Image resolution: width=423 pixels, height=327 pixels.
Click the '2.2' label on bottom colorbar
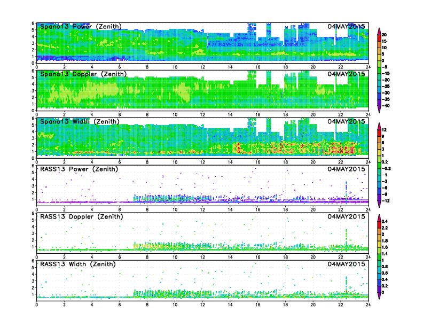[x=385, y=228]
